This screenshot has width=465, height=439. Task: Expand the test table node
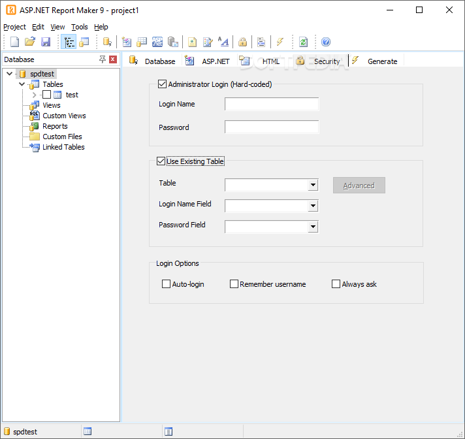click(x=34, y=95)
